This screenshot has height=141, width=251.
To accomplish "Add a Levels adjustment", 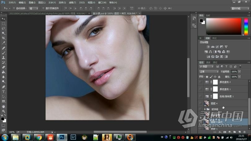I will click(x=213, y=47).
